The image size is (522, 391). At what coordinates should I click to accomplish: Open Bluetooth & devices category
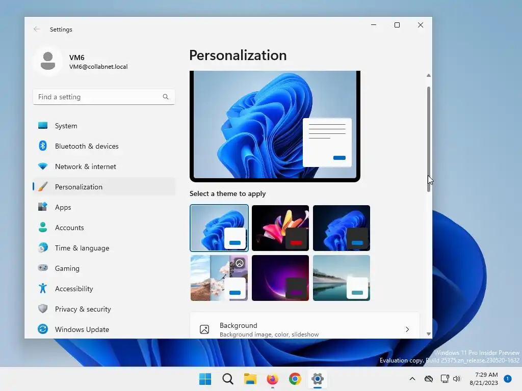[x=104, y=146]
